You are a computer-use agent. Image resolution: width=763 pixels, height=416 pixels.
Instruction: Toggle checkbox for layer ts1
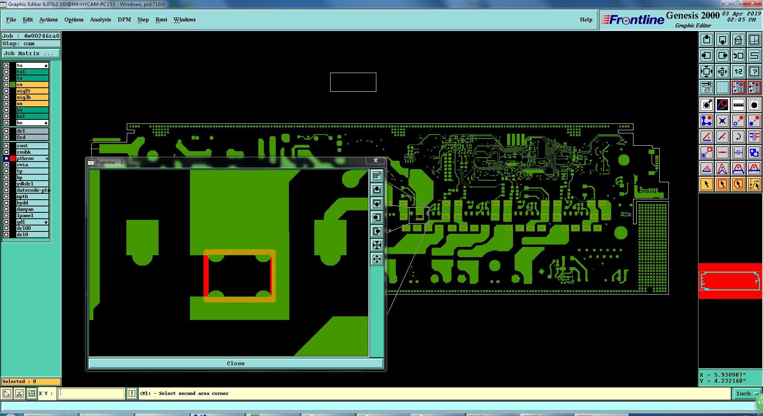(6, 72)
